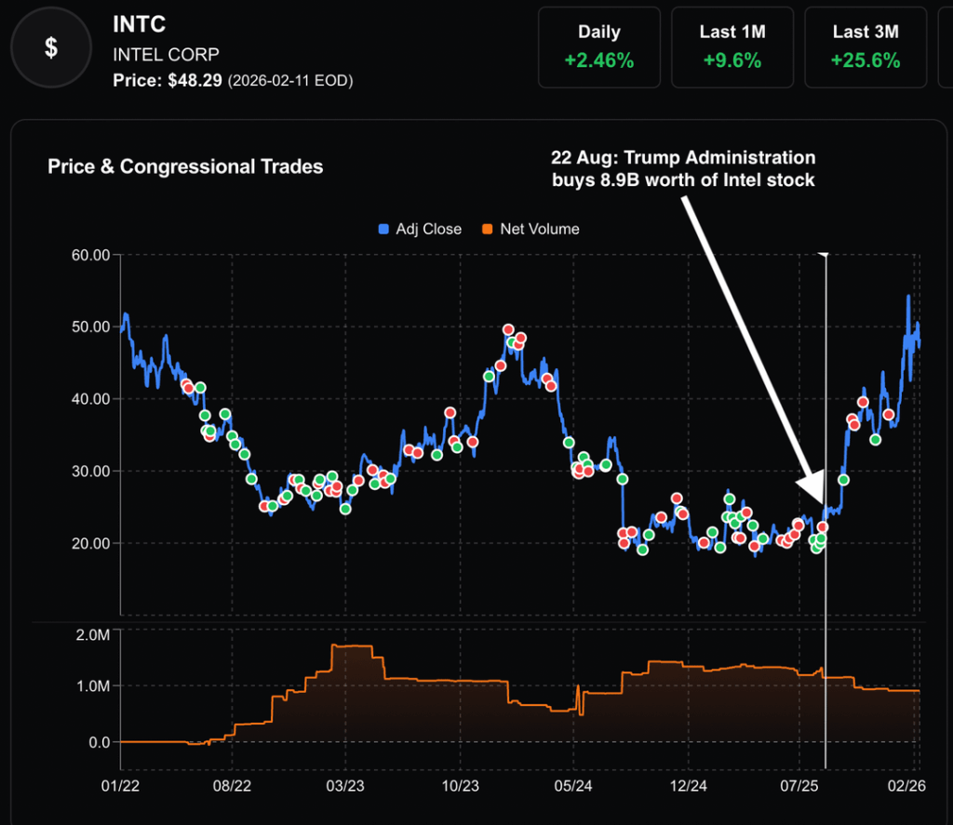Screen dimensions: 953x825
Task: Click the orange Net Volume legend swatch
Action: [x=487, y=229]
